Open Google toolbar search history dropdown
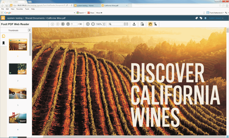This screenshot has height=138, width=229. pos(74,13)
